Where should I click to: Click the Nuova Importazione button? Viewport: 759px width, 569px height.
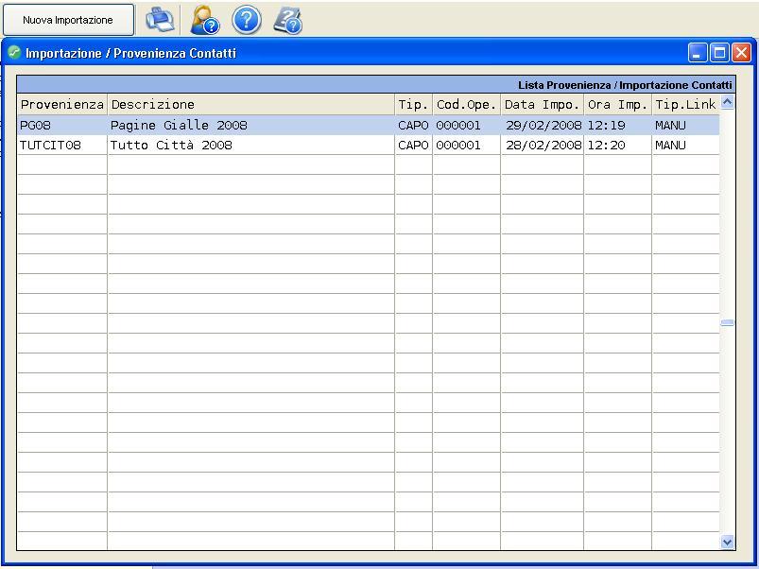coord(68,20)
